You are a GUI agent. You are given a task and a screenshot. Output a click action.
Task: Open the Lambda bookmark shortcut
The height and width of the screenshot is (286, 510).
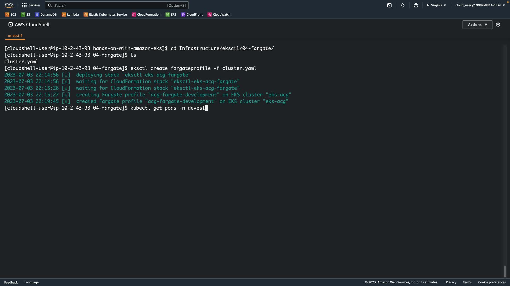click(70, 15)
